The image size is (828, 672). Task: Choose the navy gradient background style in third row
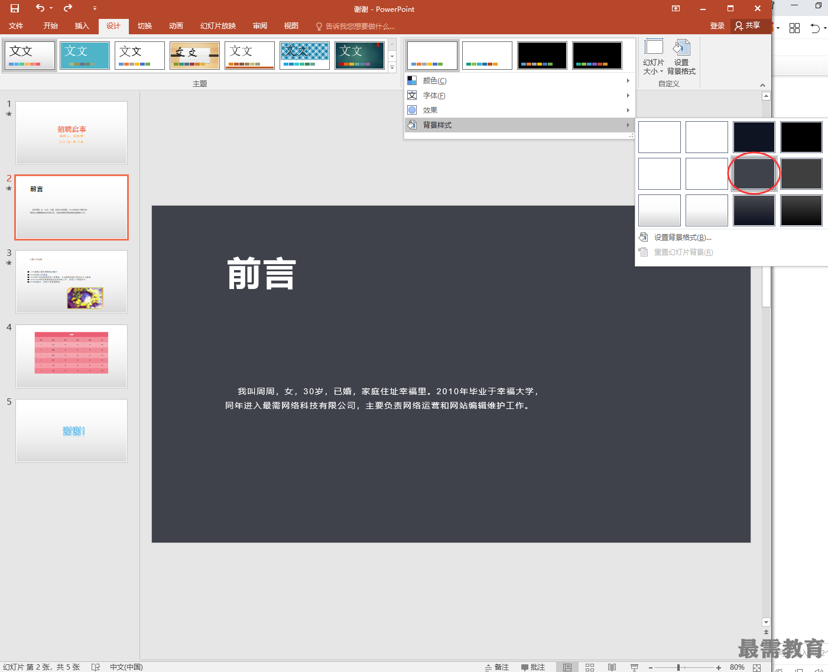[x=754, y=210]
